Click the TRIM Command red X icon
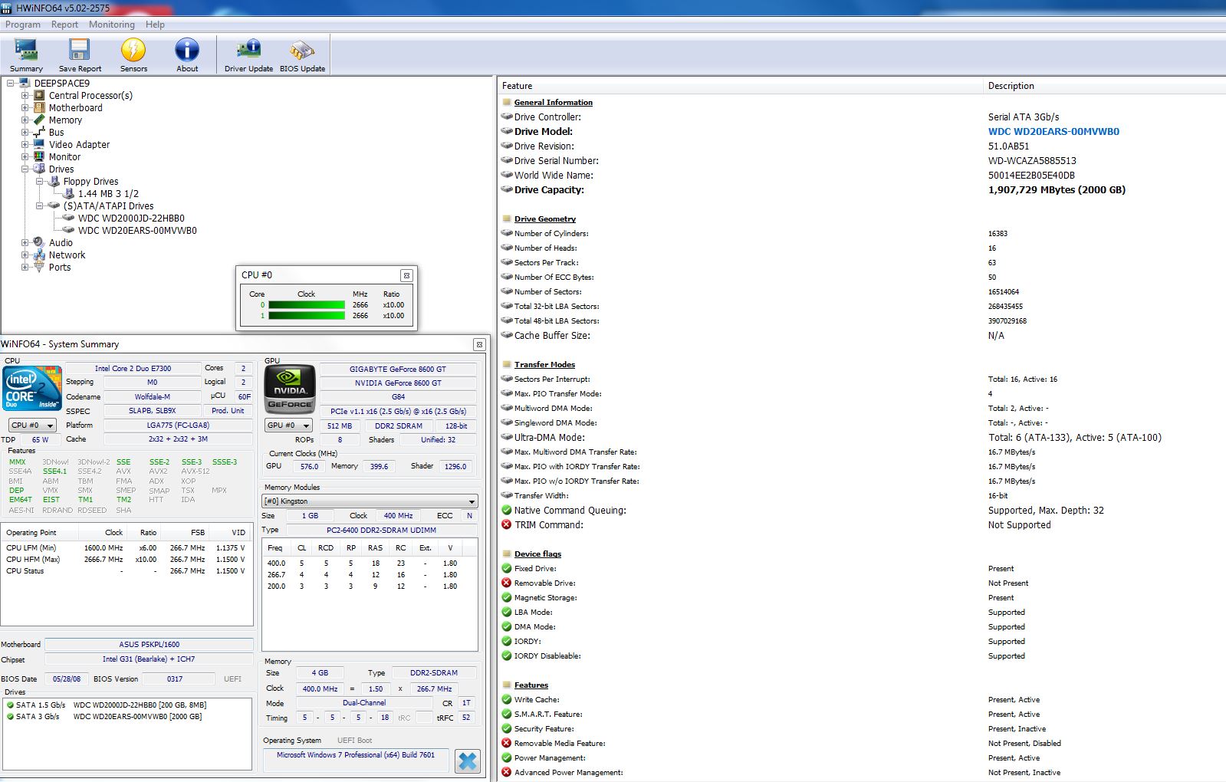The image size is (1226, 782). tap(507, 525)
